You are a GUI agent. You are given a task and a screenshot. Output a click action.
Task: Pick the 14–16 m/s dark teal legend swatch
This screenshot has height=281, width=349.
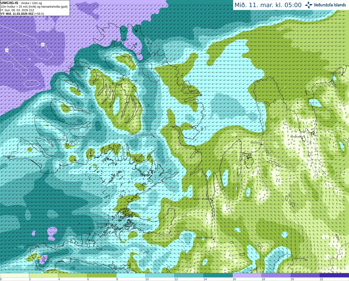tap(218, 275)
